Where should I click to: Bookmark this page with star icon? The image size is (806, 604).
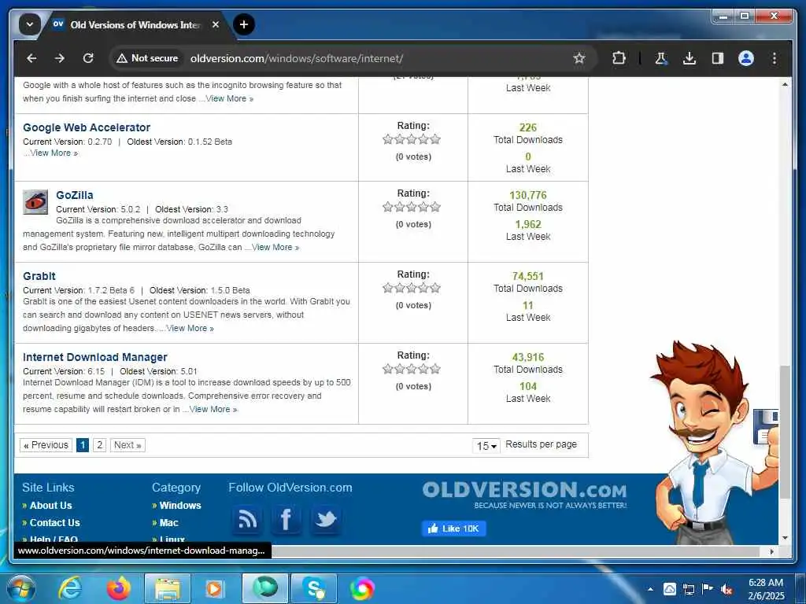click(579, 58)
